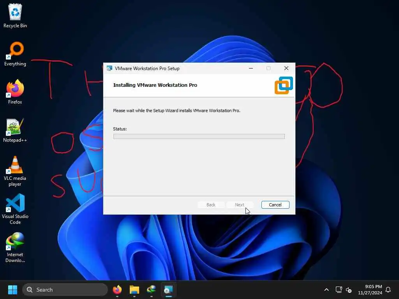This screenshot has width=399, height=299.
Task: Select the Notepad++ desktop shortcut
Action: [x=15, y=130]
